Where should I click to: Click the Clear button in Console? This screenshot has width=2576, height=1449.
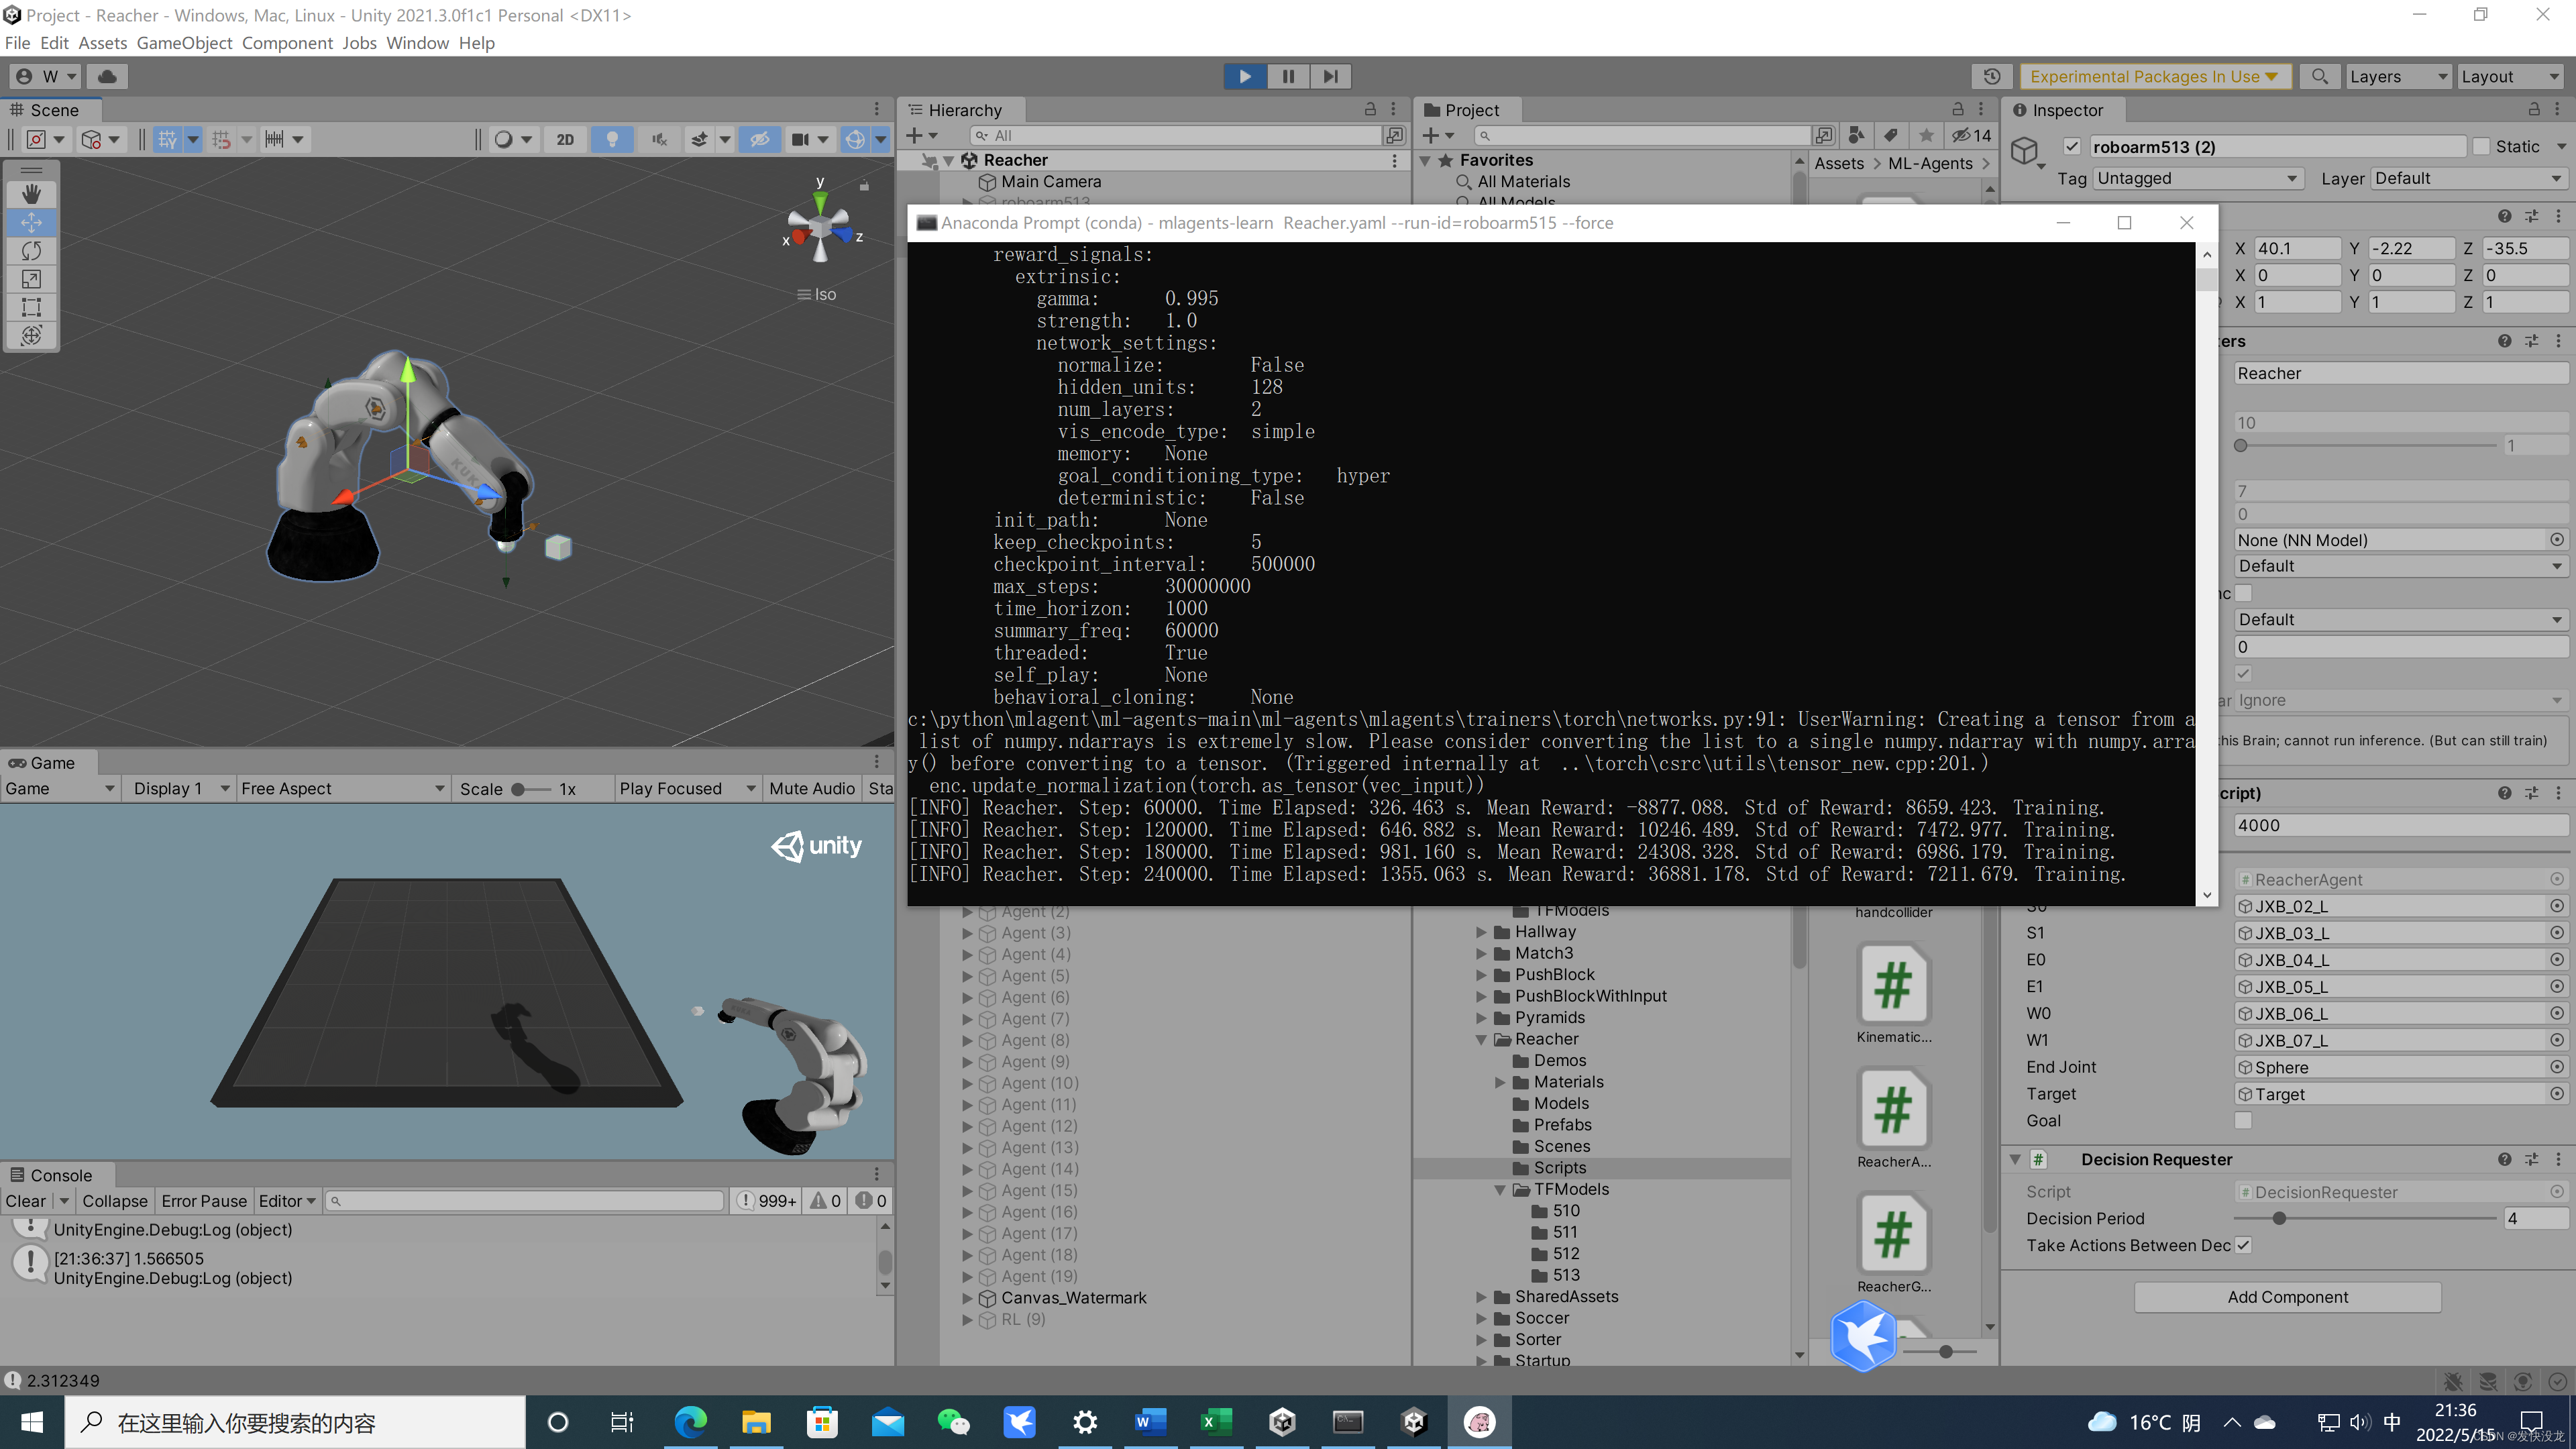pyautogui.click(x=25, y=1201)
